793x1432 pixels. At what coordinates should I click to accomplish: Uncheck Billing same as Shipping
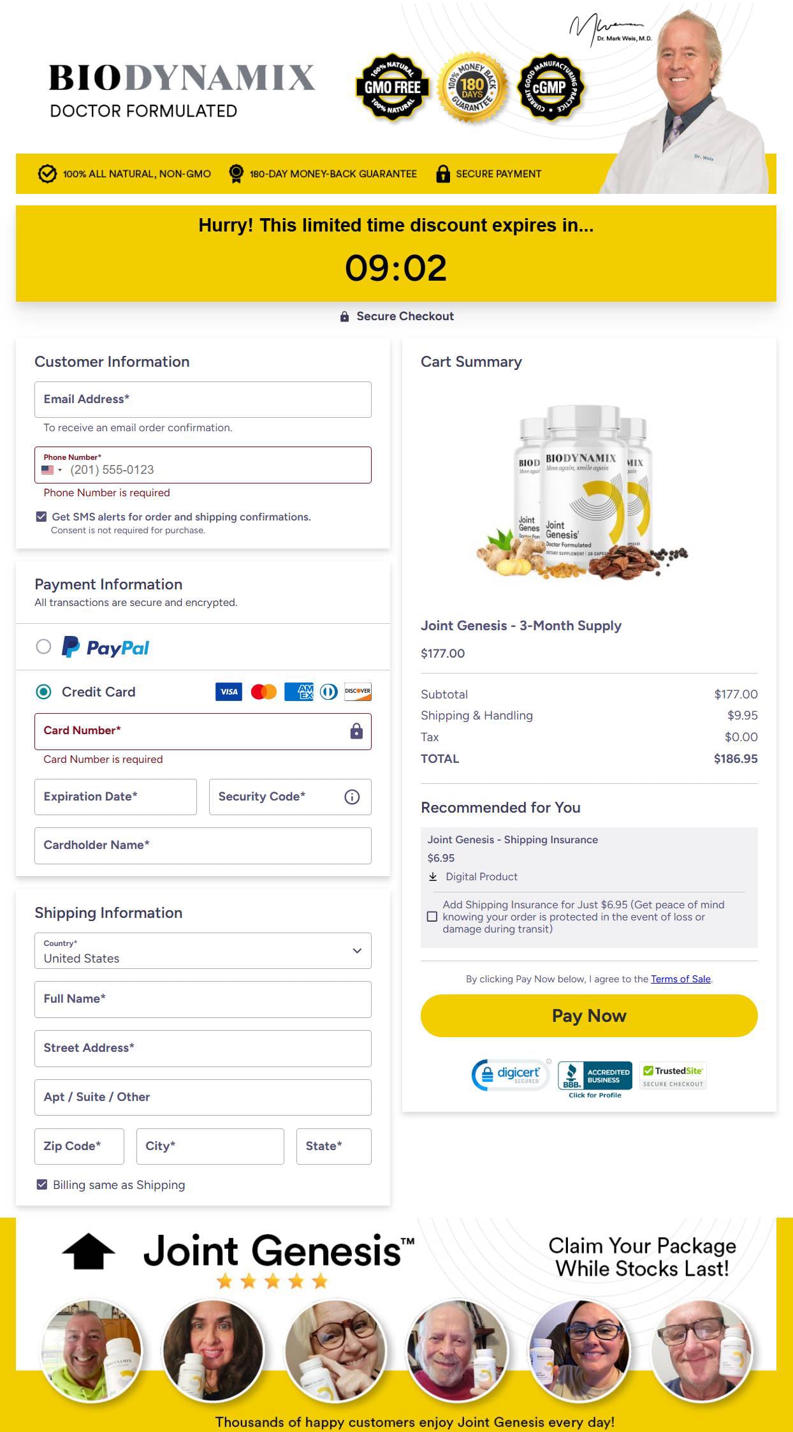[x=42, y=1185]
